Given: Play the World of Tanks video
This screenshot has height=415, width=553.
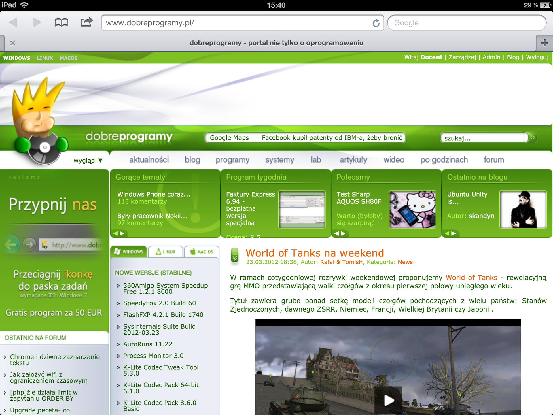Looking at the screenshot, I should (388, 400).
